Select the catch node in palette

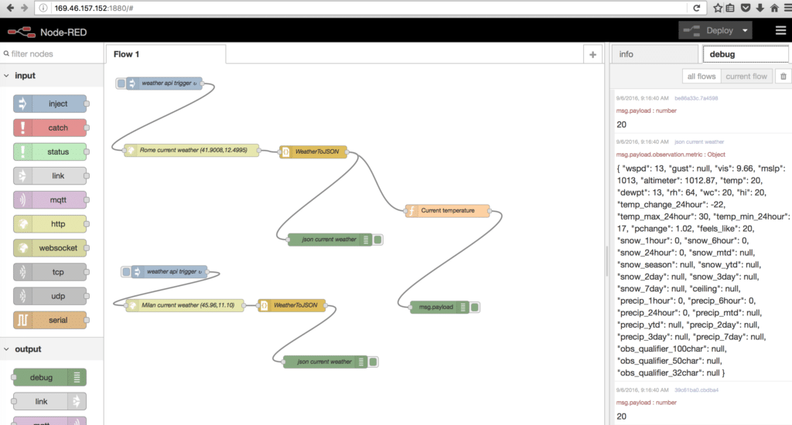[50, 127]
